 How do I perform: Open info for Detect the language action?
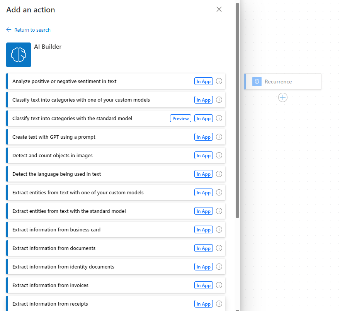pos(219,174)
